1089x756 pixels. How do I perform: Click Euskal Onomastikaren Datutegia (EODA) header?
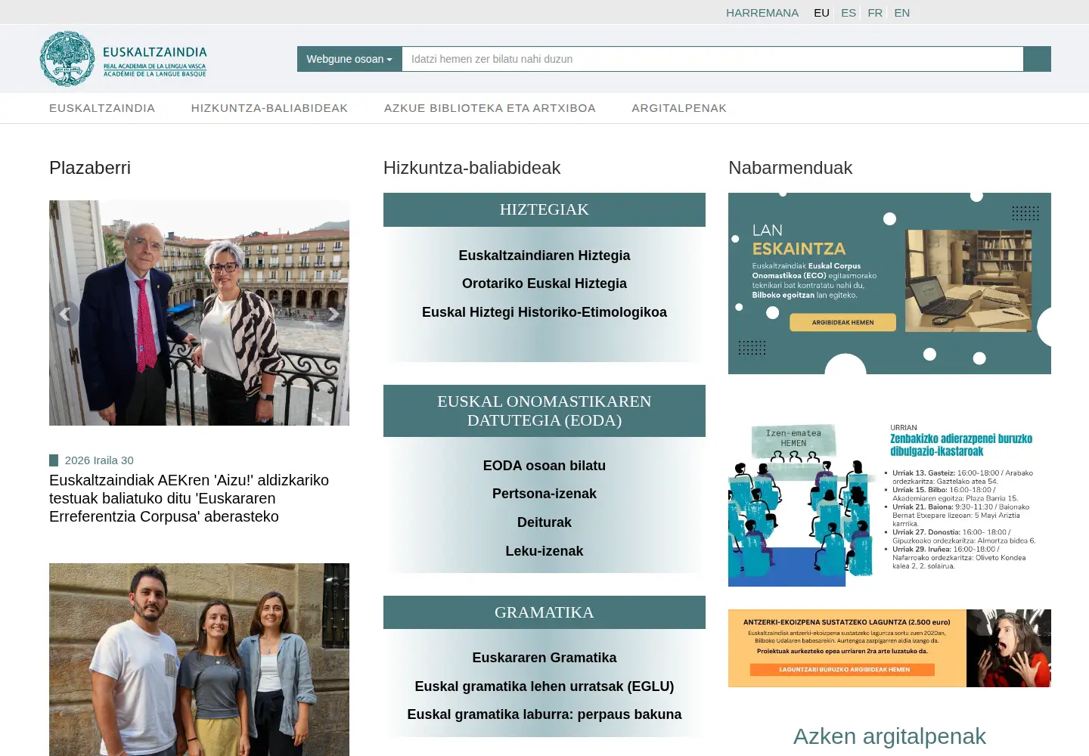[x=544, y=411]
